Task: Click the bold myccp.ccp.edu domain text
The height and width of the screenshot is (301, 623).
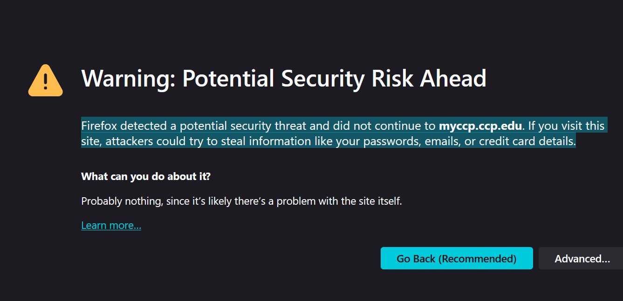Action: [x=480, y=126]
